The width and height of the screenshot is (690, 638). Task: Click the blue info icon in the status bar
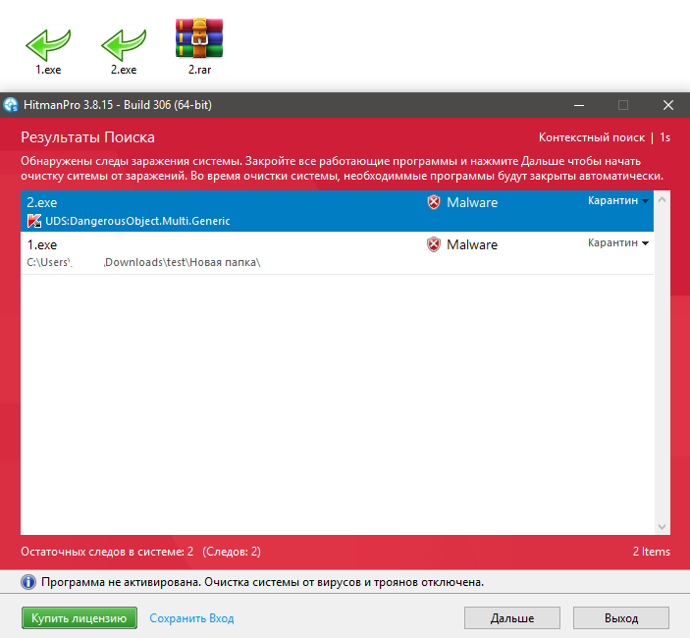(28, 582)
